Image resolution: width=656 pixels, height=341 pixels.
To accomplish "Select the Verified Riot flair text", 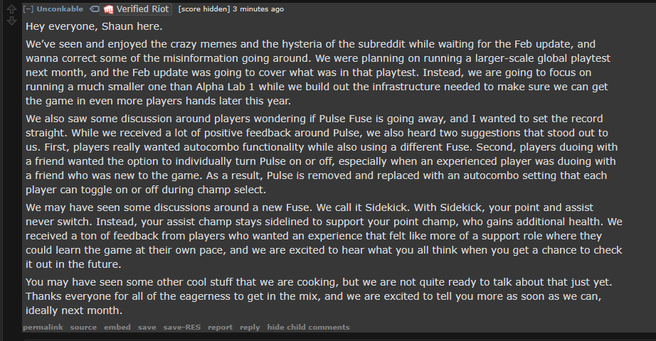I will (x=143, y=9).
